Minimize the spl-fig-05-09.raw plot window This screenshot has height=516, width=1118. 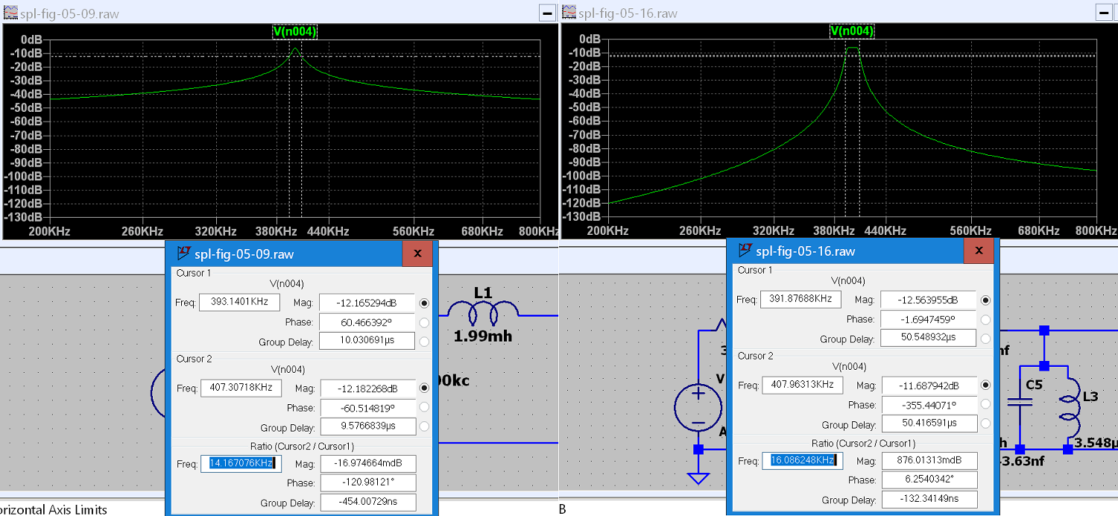point(547,13)
